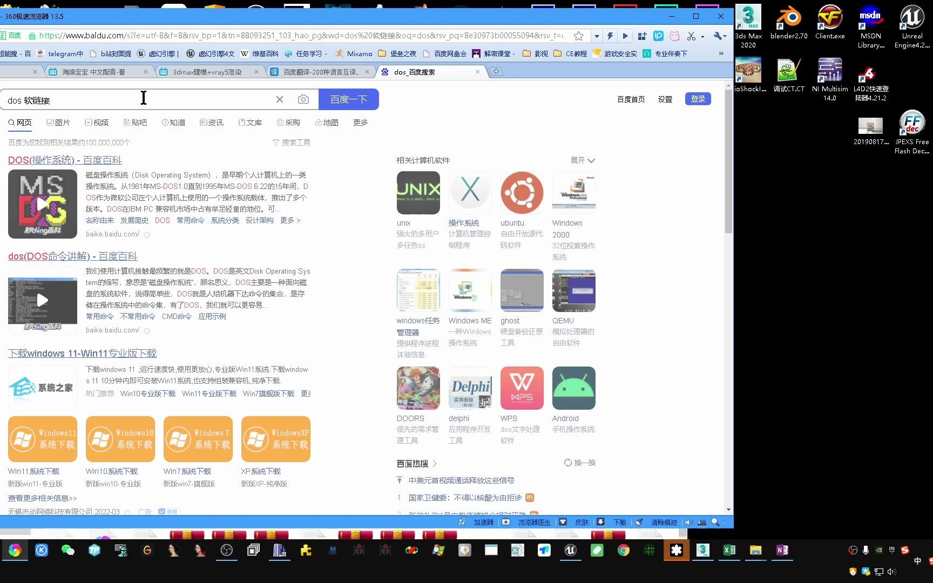Open dropdown arrow beside scissors icon
933x583 pixels.
[x=702, y=36]
